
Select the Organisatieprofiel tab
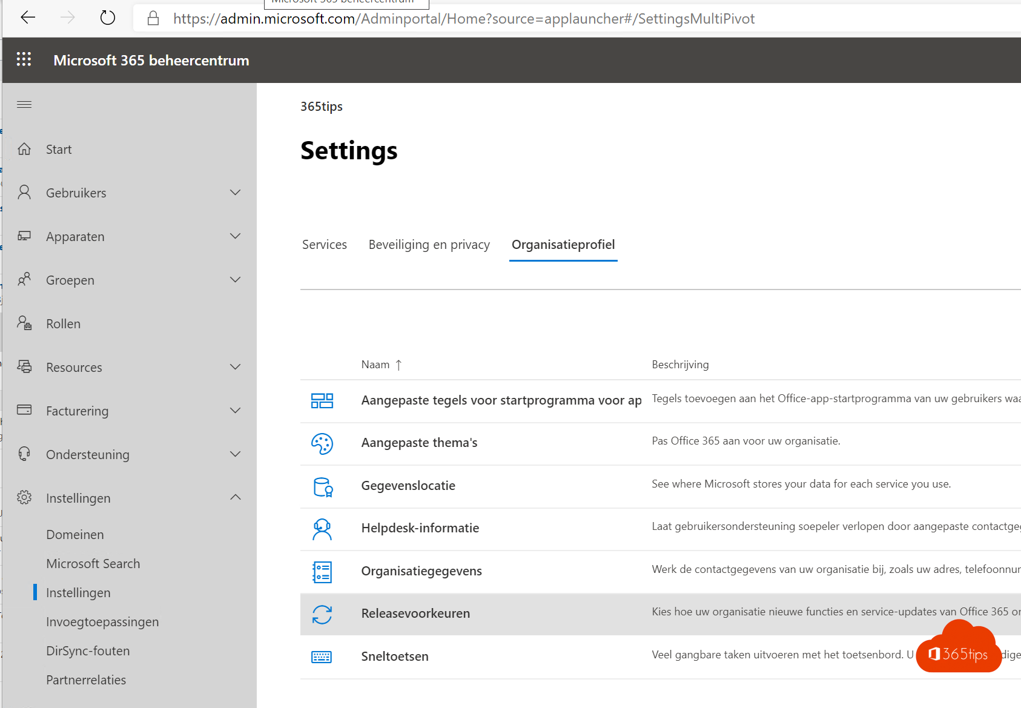(x=563, y=245)
